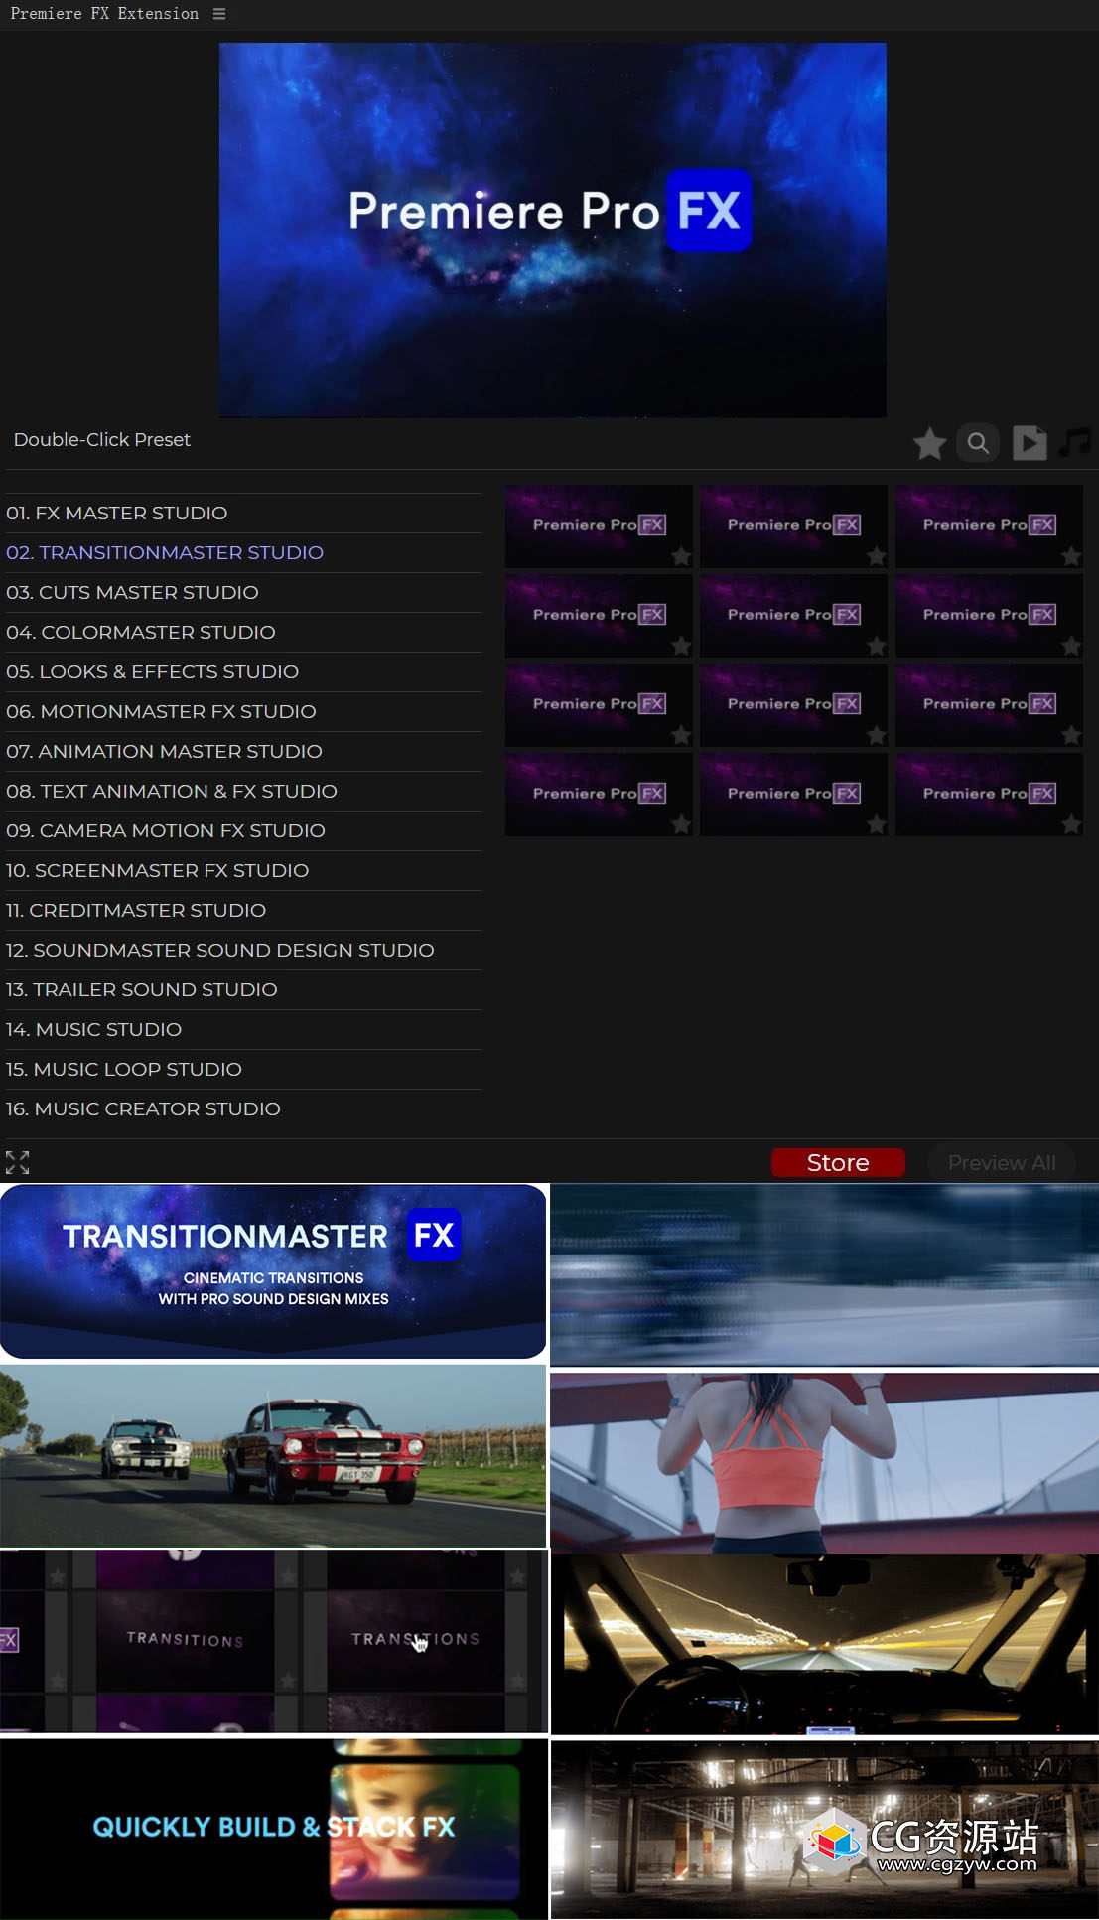Click the woman in orange top preview
Viewport: 1099px width, 1920px height.
click(824, 1462)
